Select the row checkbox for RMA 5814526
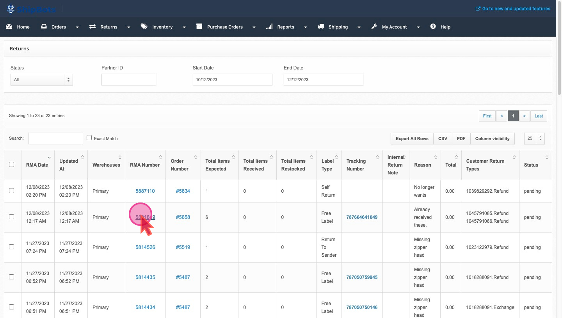This screenshot has height=318, width=562. (x=11, y=247)
